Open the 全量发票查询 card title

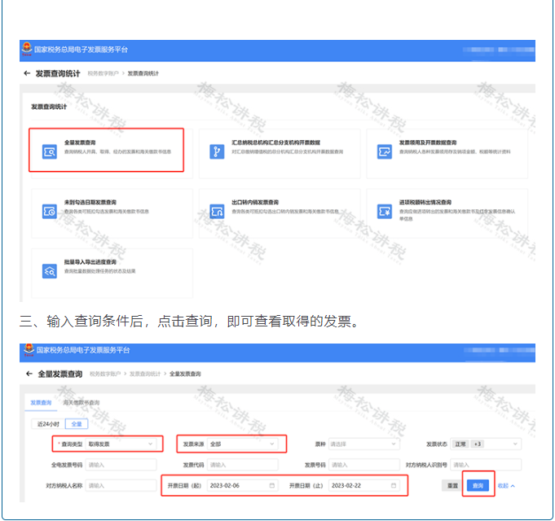80,142
